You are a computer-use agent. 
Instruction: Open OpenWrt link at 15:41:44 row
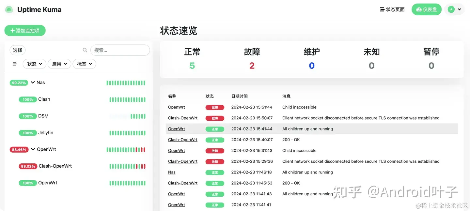click(x=177, y=129)
